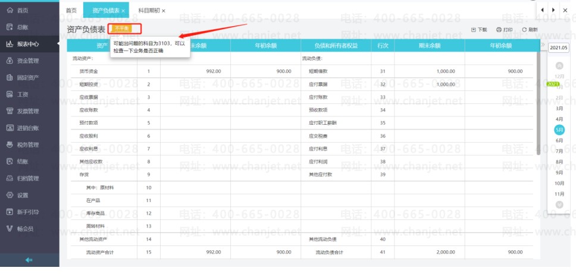Image resolution: width=576 pixels, height=274 pixels.
Task: Select 6月 in the month timeline
Action: [559, 140]
